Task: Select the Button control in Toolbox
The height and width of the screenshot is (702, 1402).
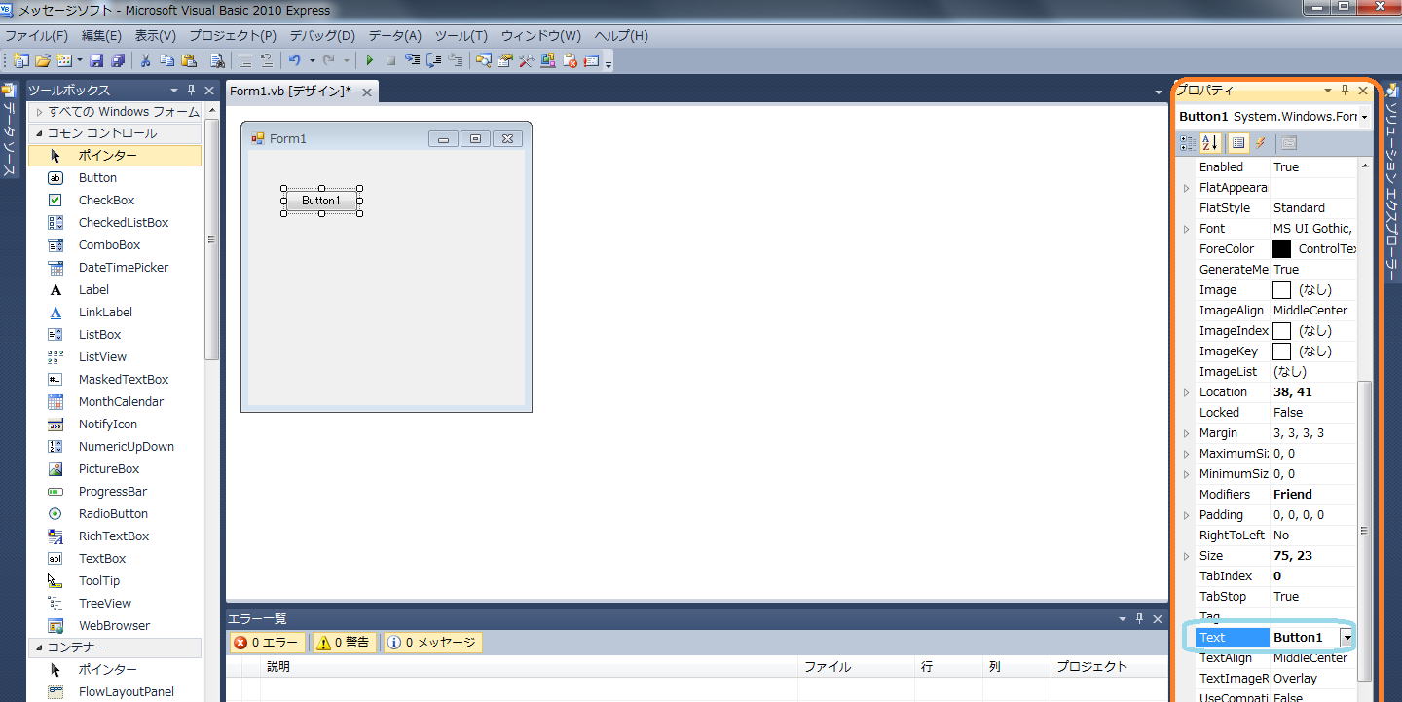Action: pyautogui.click(x=115, y=178)
